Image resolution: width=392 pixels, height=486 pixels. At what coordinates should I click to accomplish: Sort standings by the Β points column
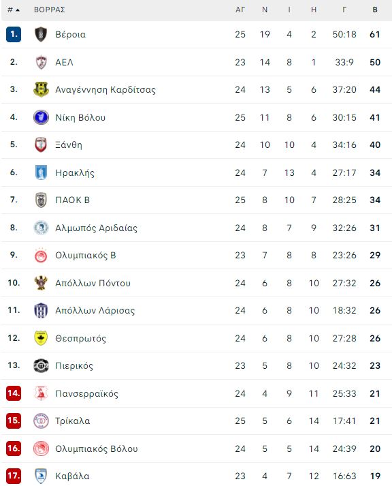pos(375,10)
